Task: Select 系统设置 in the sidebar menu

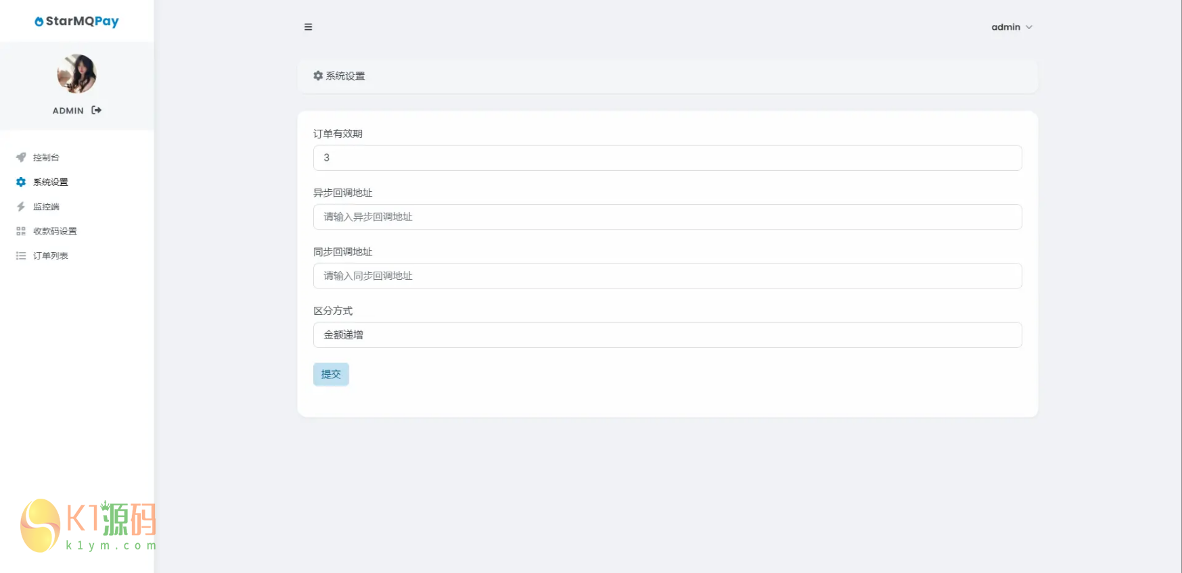Action: (51, 182)
